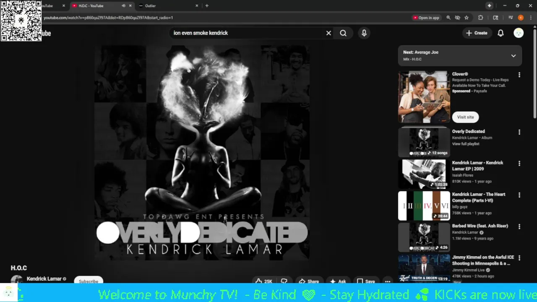Play Kendrick Lamar EP 2009 thumbnail
537x302 pixels.
coord(424,173)
